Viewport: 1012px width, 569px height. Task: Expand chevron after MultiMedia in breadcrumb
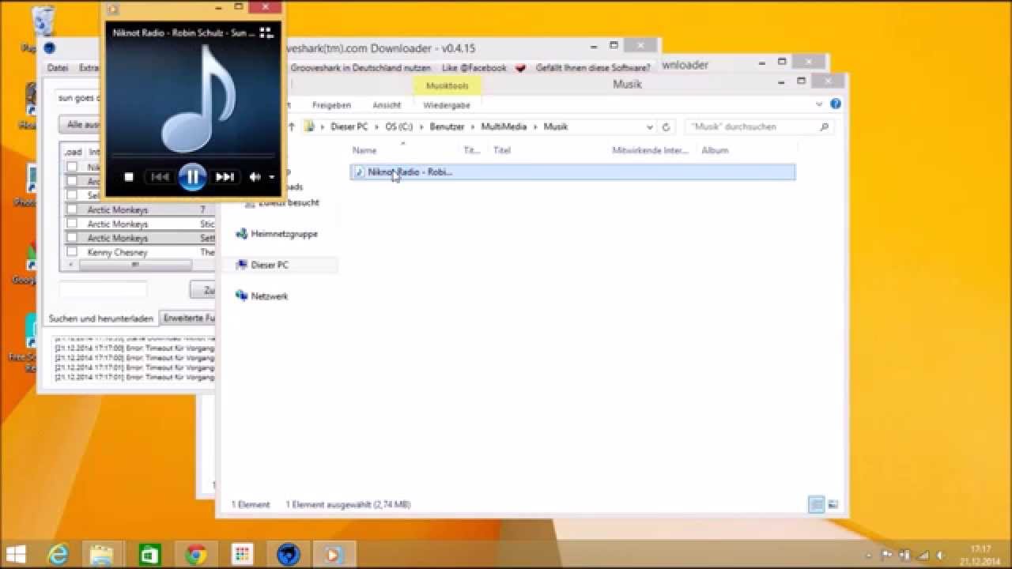pos(536,126)
